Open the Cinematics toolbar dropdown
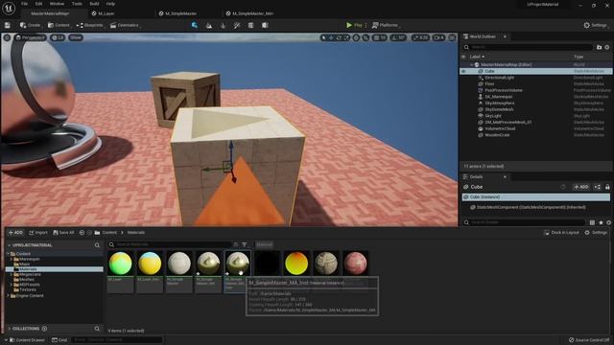 pyautogui.click(x=126, y=26)
